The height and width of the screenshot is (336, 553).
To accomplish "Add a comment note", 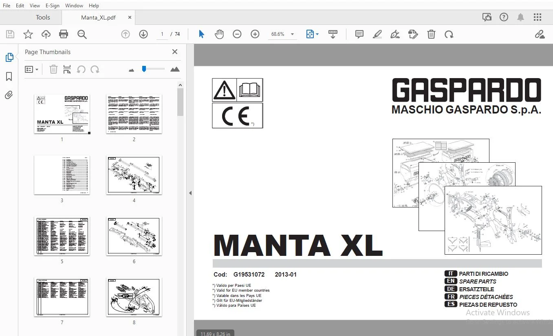I will 359,35.
